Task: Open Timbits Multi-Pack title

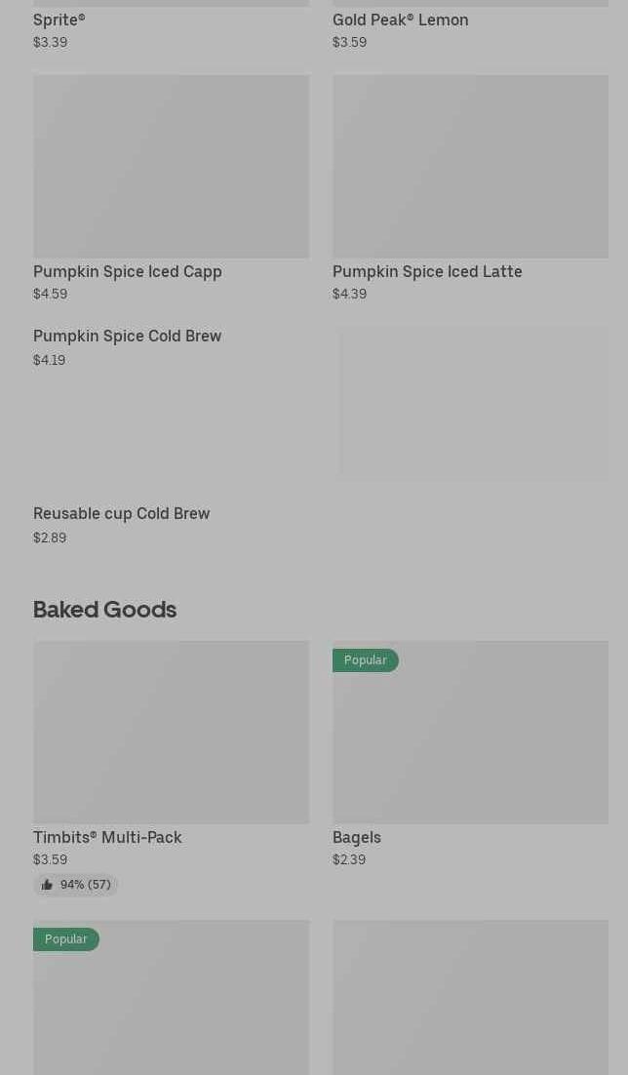Action: click(107, 837)
